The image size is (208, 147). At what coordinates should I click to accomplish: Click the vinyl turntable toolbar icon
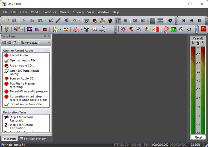(x=110, y=21)
